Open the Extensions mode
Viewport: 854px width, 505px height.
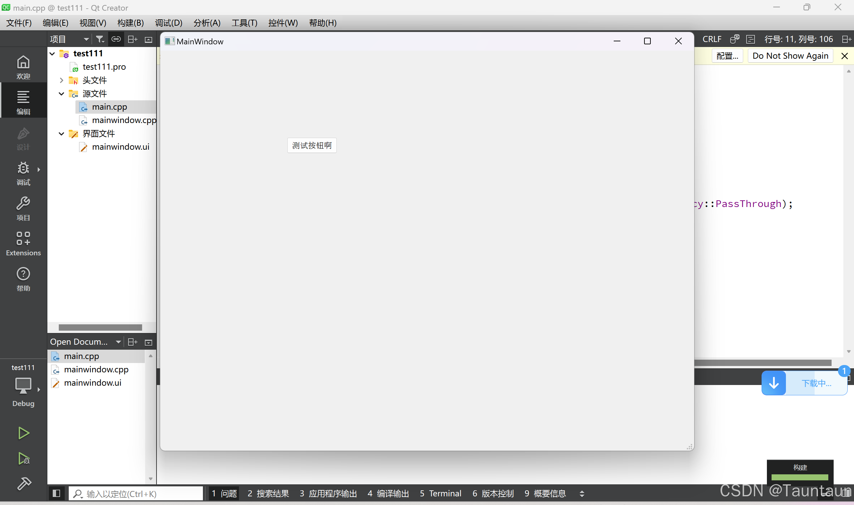(x=23, y=244)
